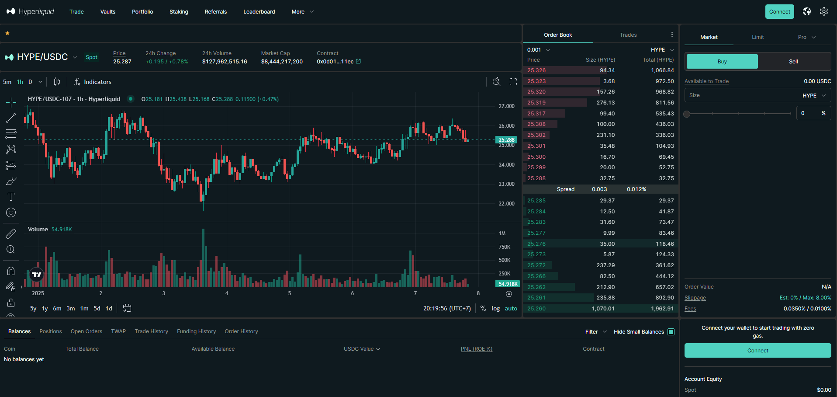The width and height of the screenshot is (837, 397).
Task: Switch chart to 5m interval
Action: pos(7,82)
